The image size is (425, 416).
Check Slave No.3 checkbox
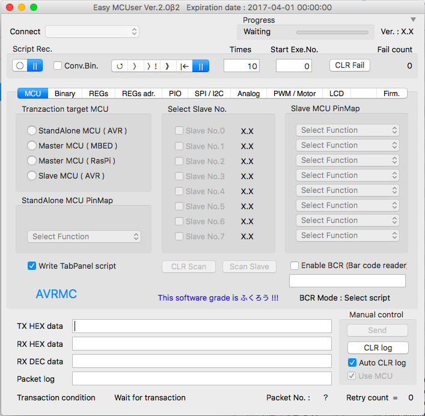click(179, 176)
